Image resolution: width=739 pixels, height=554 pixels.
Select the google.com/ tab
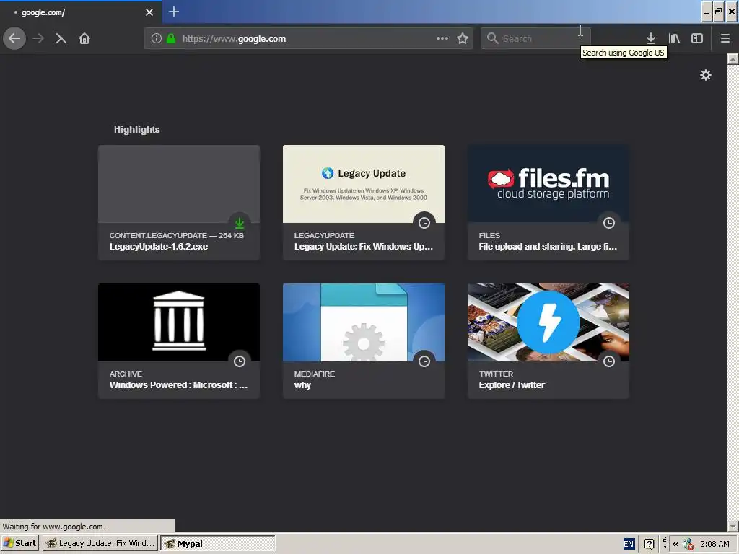pyautogui.click(x=80, y=12)
